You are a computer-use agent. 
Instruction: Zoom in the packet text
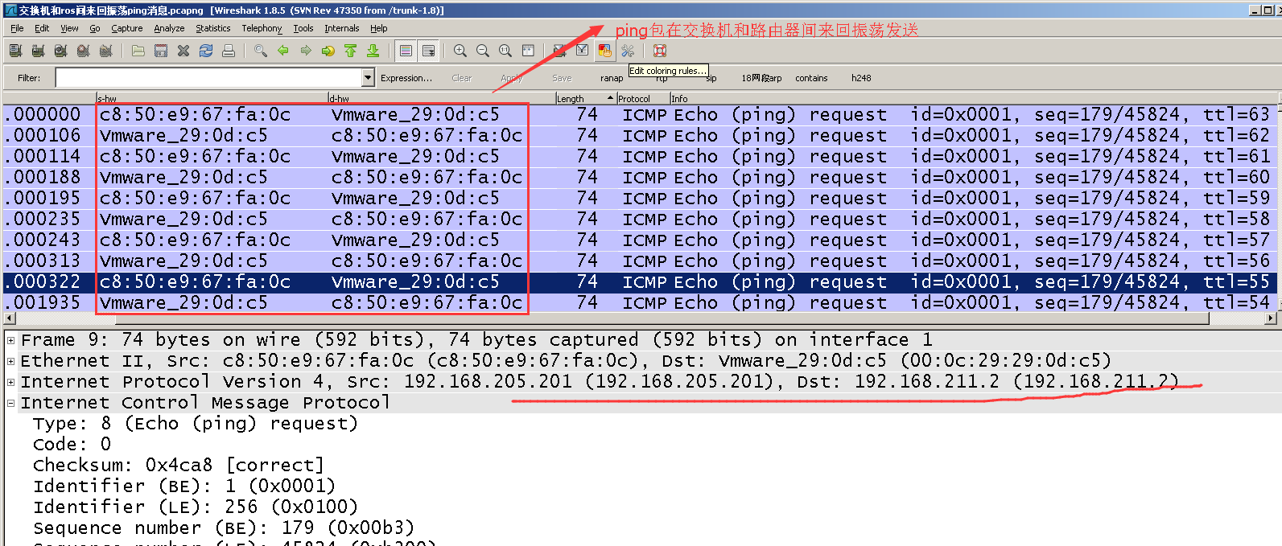[460, 51]
